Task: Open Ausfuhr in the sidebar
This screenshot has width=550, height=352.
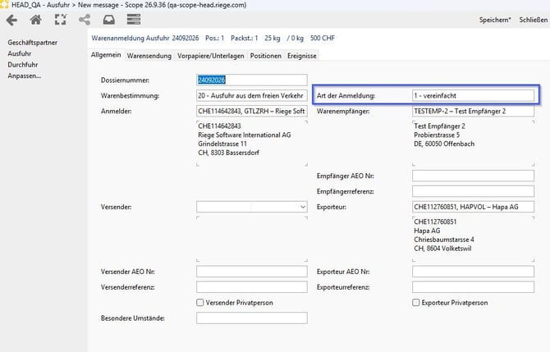Action: click(x=20, y=53)
